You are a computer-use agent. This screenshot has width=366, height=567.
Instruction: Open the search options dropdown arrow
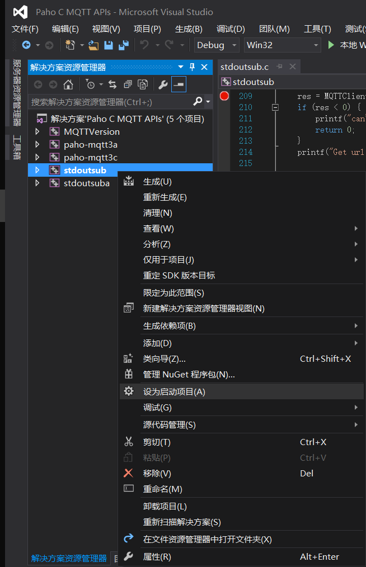(208, 102)
